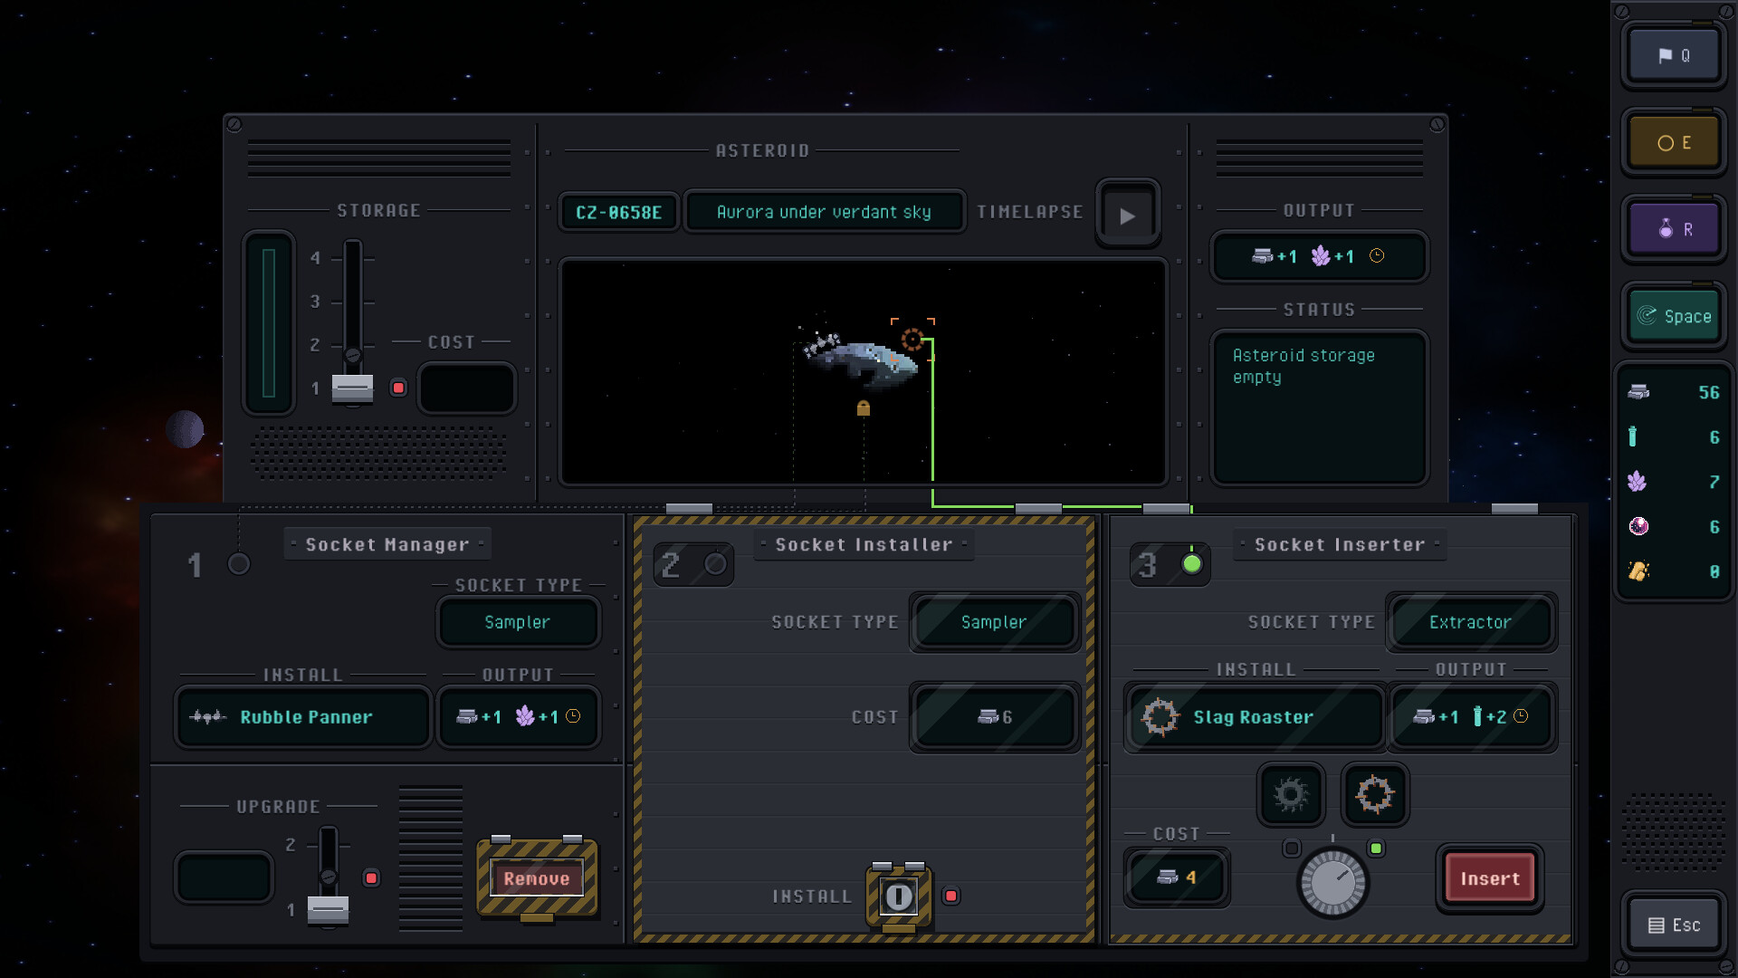Click purple crystal in Rubble Panner output
The width and height of the screenshot is (1738, 978).
point(525,716)
